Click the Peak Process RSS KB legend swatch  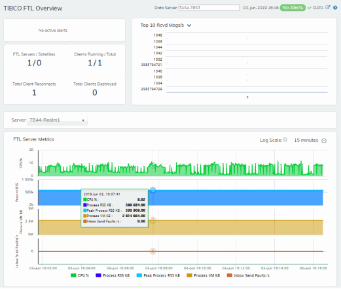pos(139,275)
